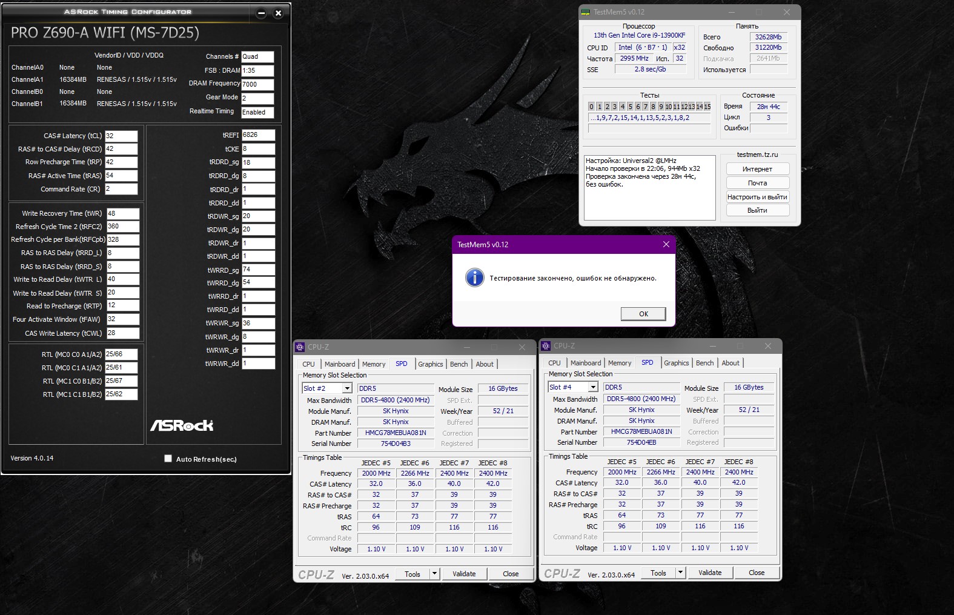Click the 13th Gen Intel Core i9-13900KF text

pyautogui.click(x=639, y=35)
